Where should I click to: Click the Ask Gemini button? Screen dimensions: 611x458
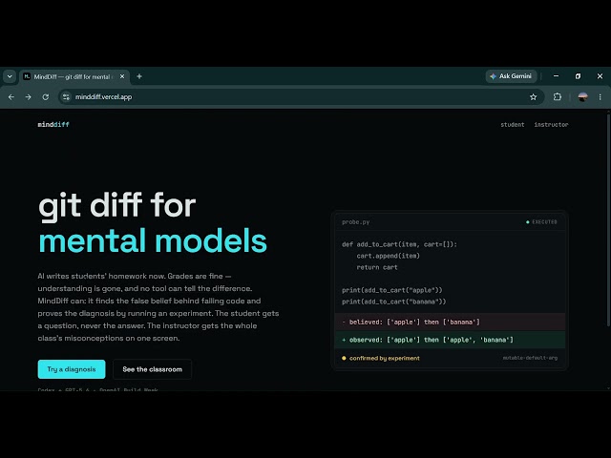pos(512,76)
